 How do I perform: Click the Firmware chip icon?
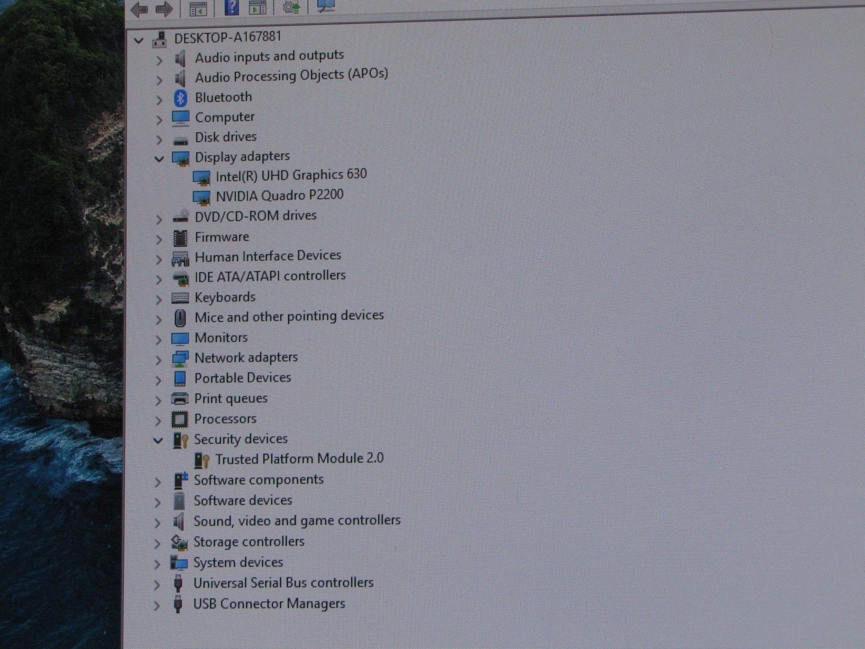(180, 238)
